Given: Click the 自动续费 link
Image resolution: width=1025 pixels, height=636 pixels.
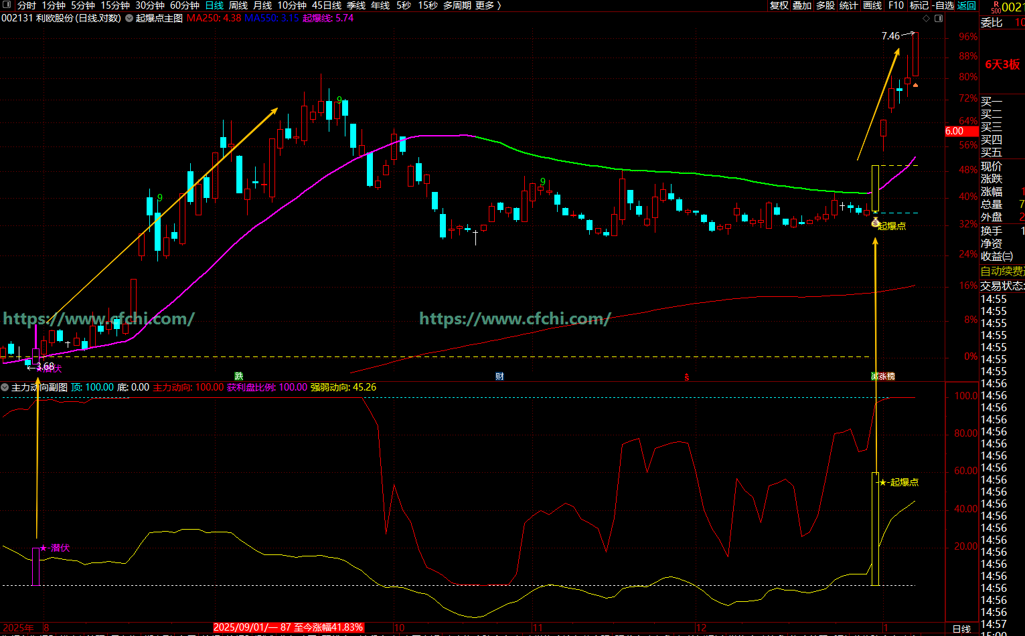Looking at the screenshot, I should [x=1002, y=271].
